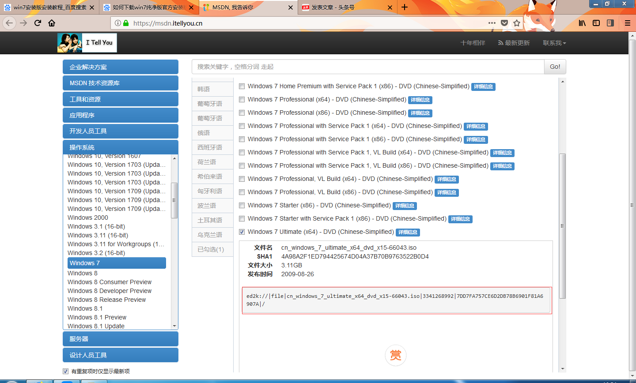The image size is (636, 383).
Task: Collapse the 操作系统 panel
Action: (121, 147)
